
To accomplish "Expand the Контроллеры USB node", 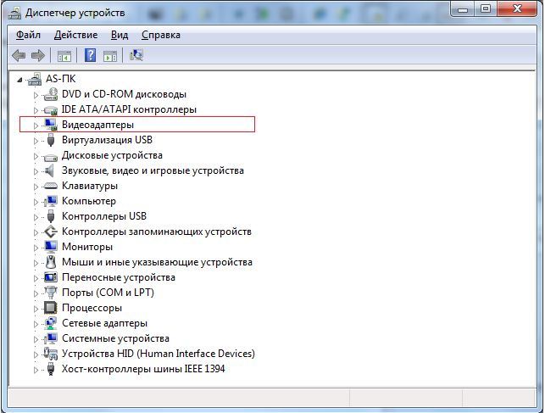I will coord(36,217).
